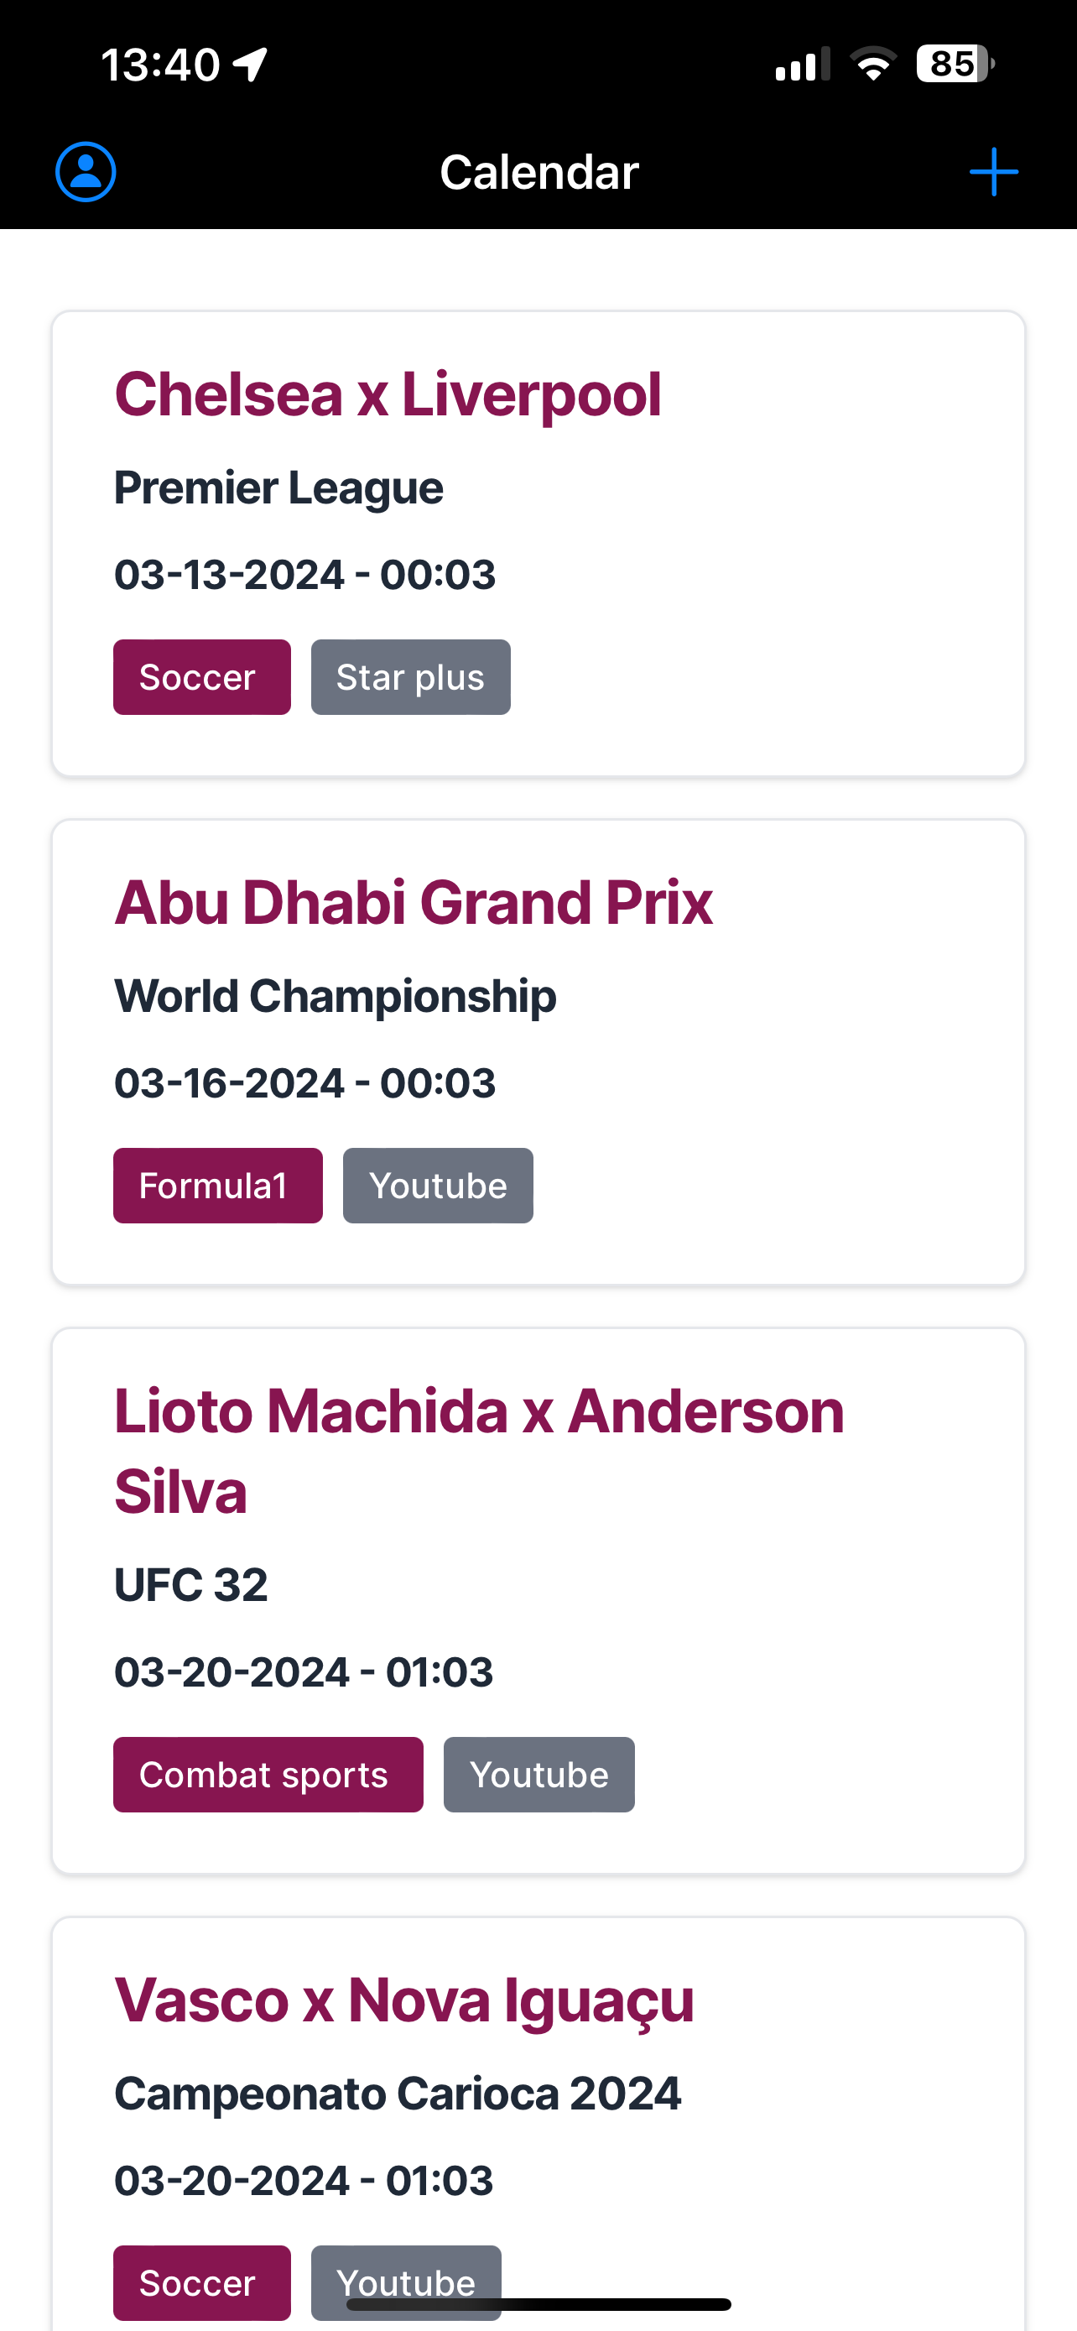
Task: Tap the cellular signal bars icon
Action: 802,65
